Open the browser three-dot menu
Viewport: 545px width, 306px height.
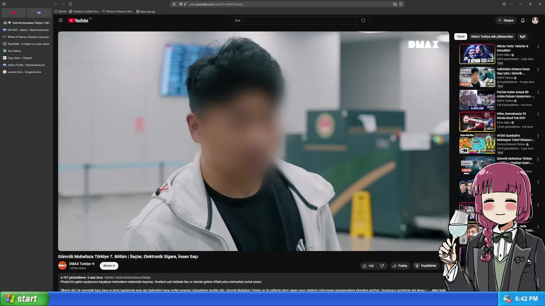511,4
